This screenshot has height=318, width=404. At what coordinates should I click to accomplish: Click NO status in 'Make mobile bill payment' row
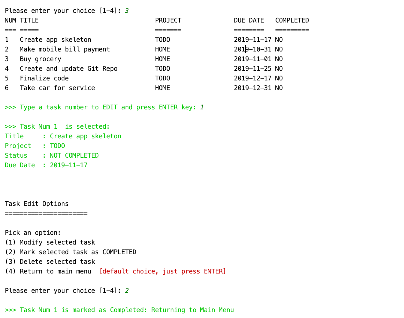(x=279, y=49)
